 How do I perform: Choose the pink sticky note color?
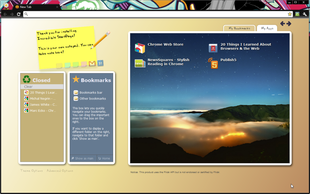pos(84,64)
